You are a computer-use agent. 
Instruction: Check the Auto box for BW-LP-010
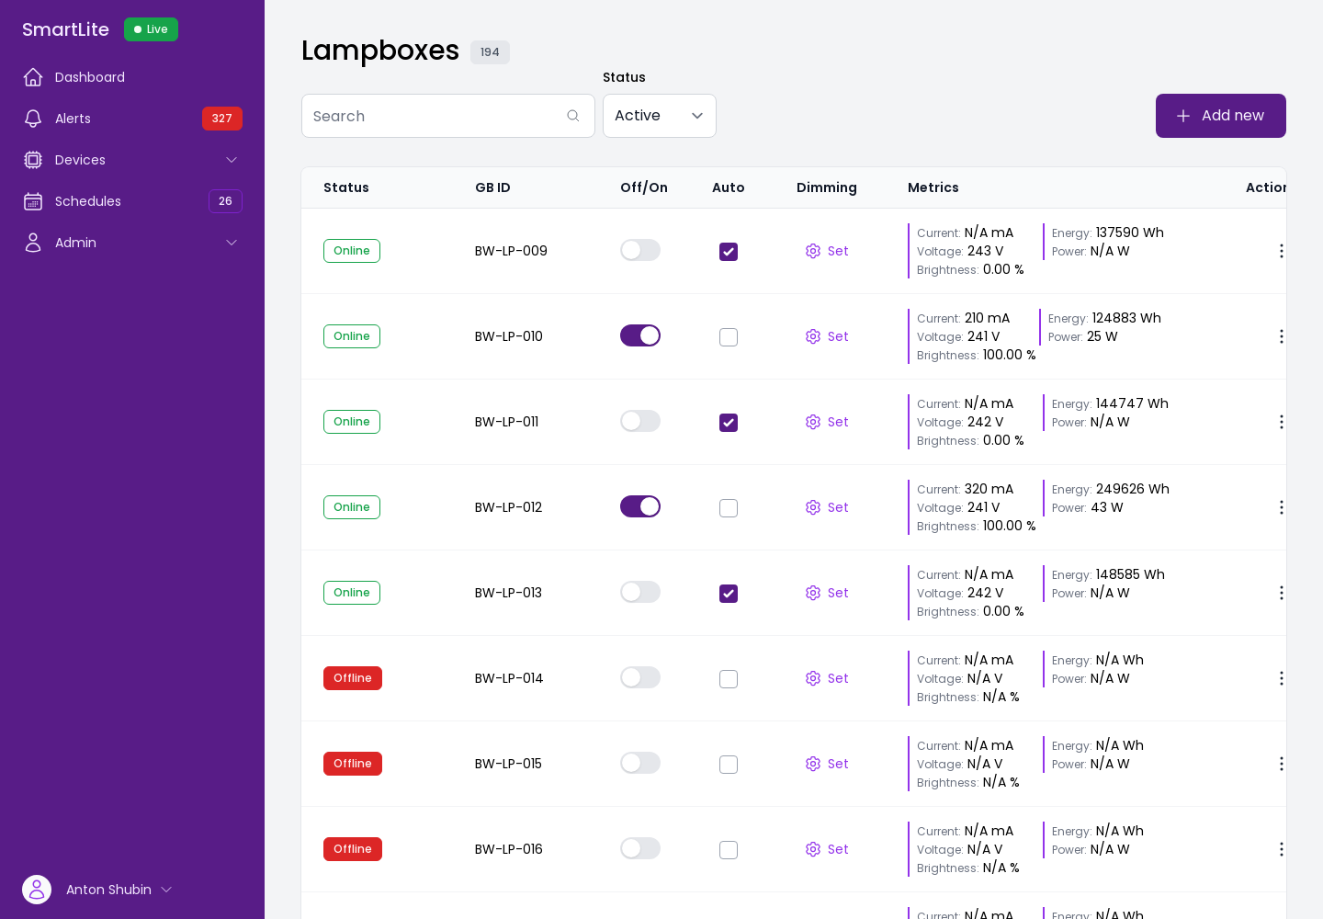point(729,337)
